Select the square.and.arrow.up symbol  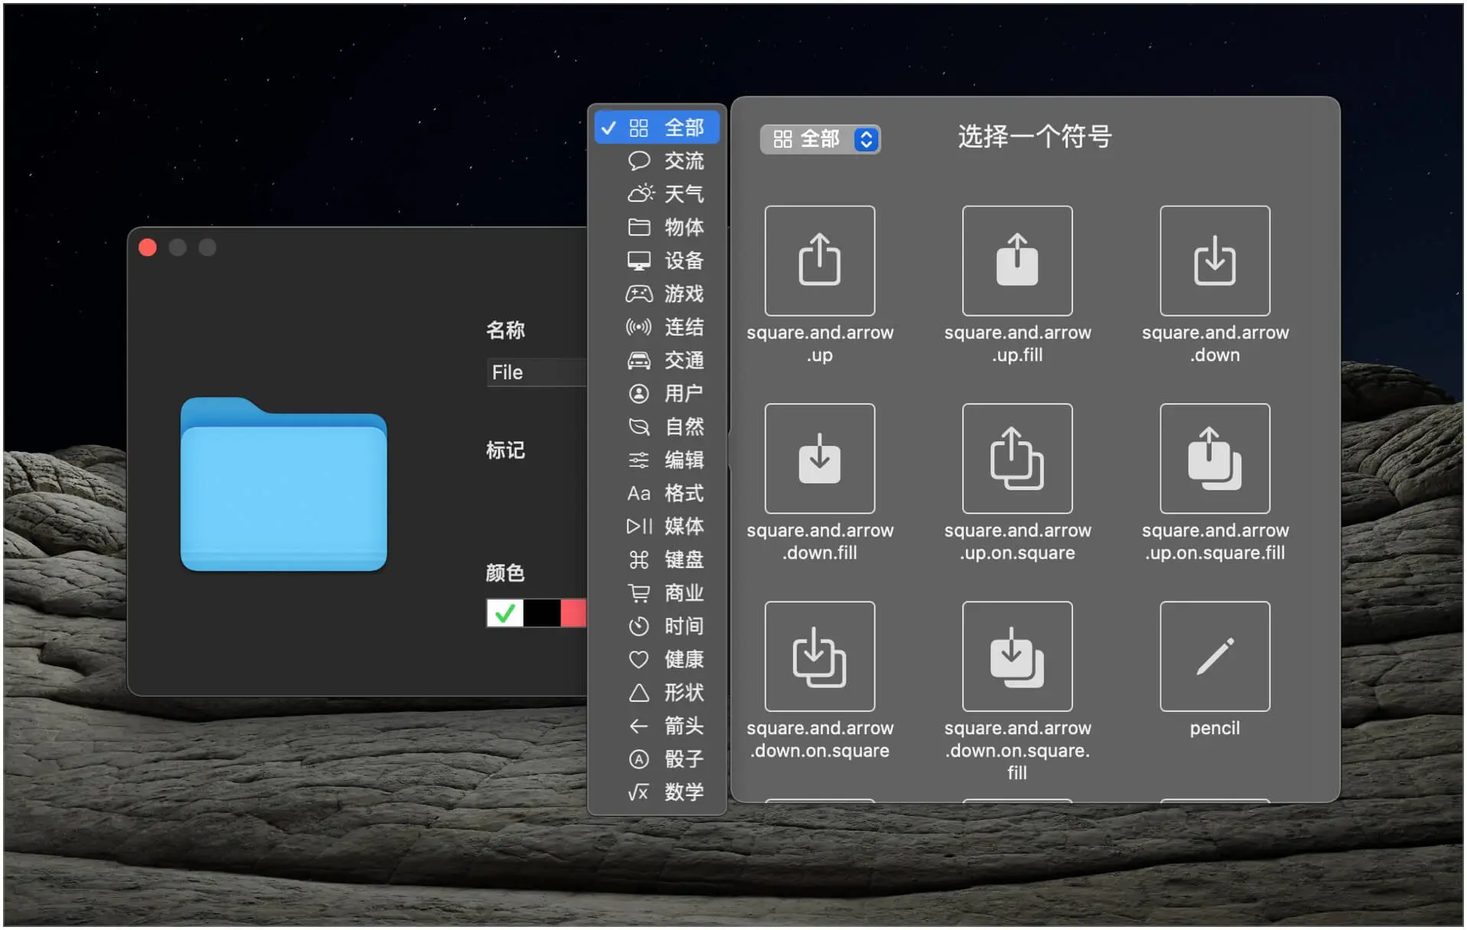tap(819, 261)
